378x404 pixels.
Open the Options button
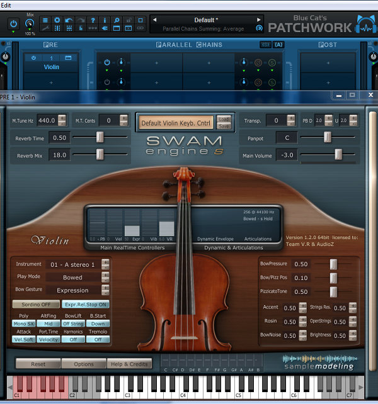[84, 364]
